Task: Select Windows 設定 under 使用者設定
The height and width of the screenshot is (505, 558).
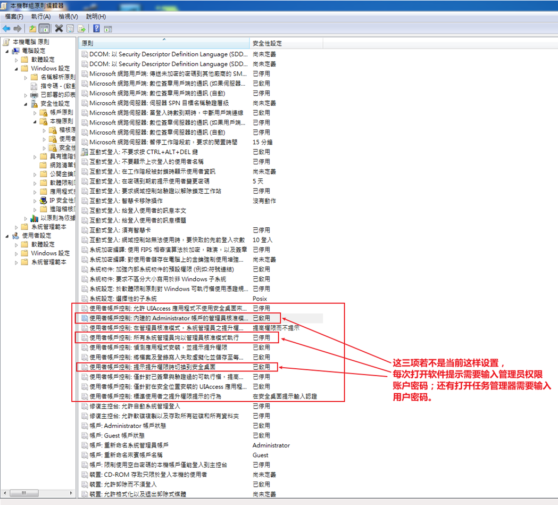Action: tap(45, 253)
